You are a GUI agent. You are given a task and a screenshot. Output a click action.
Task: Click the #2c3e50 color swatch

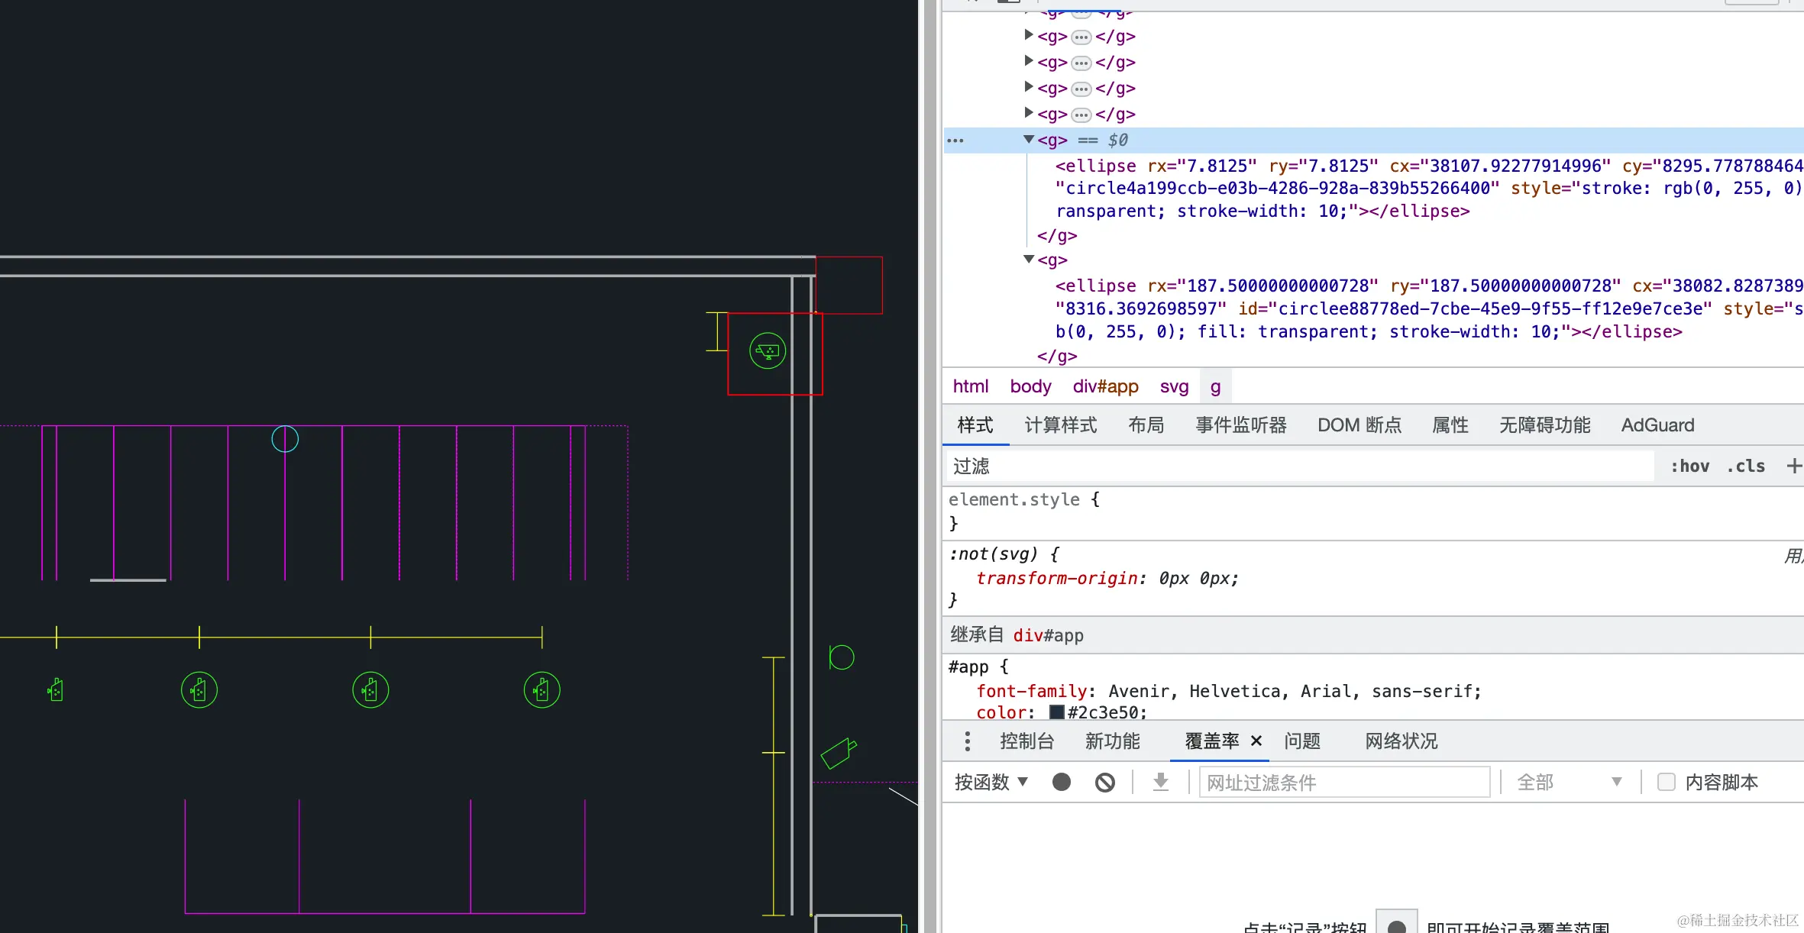click(1057, 712)
